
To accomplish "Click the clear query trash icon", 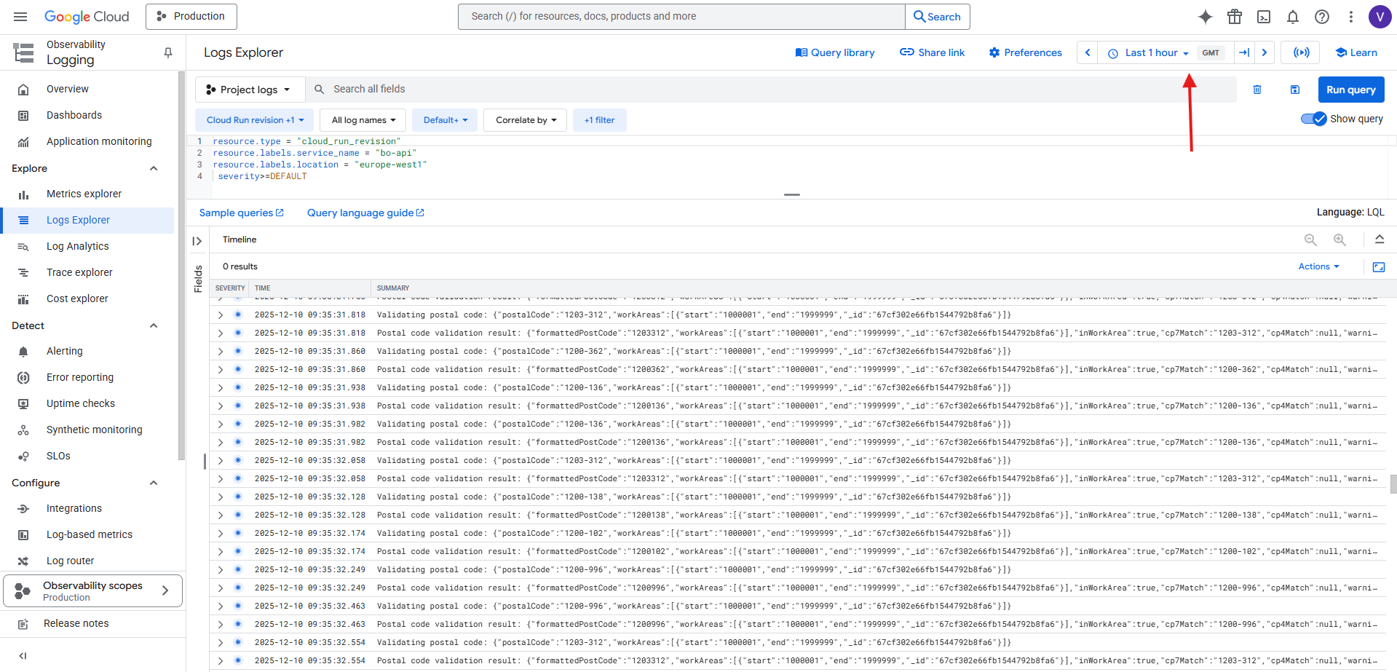I will pos(1257,90).
